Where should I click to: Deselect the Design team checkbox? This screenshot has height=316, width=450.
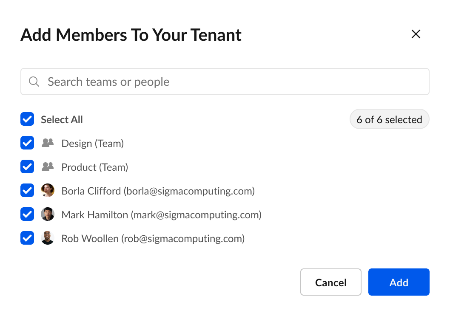[x=27, y=143]
